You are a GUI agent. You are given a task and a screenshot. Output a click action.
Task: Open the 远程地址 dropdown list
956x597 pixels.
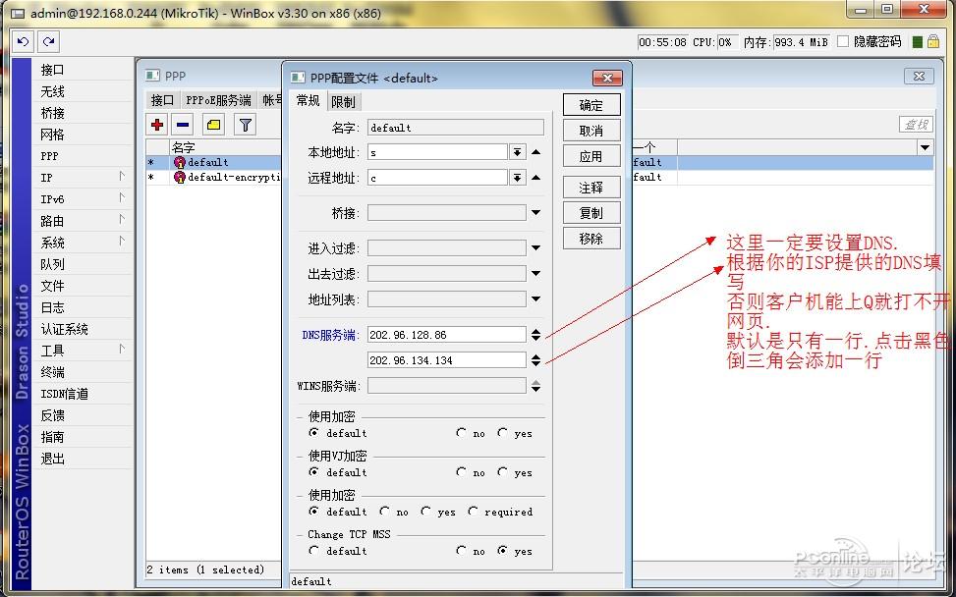click(517, 178)
